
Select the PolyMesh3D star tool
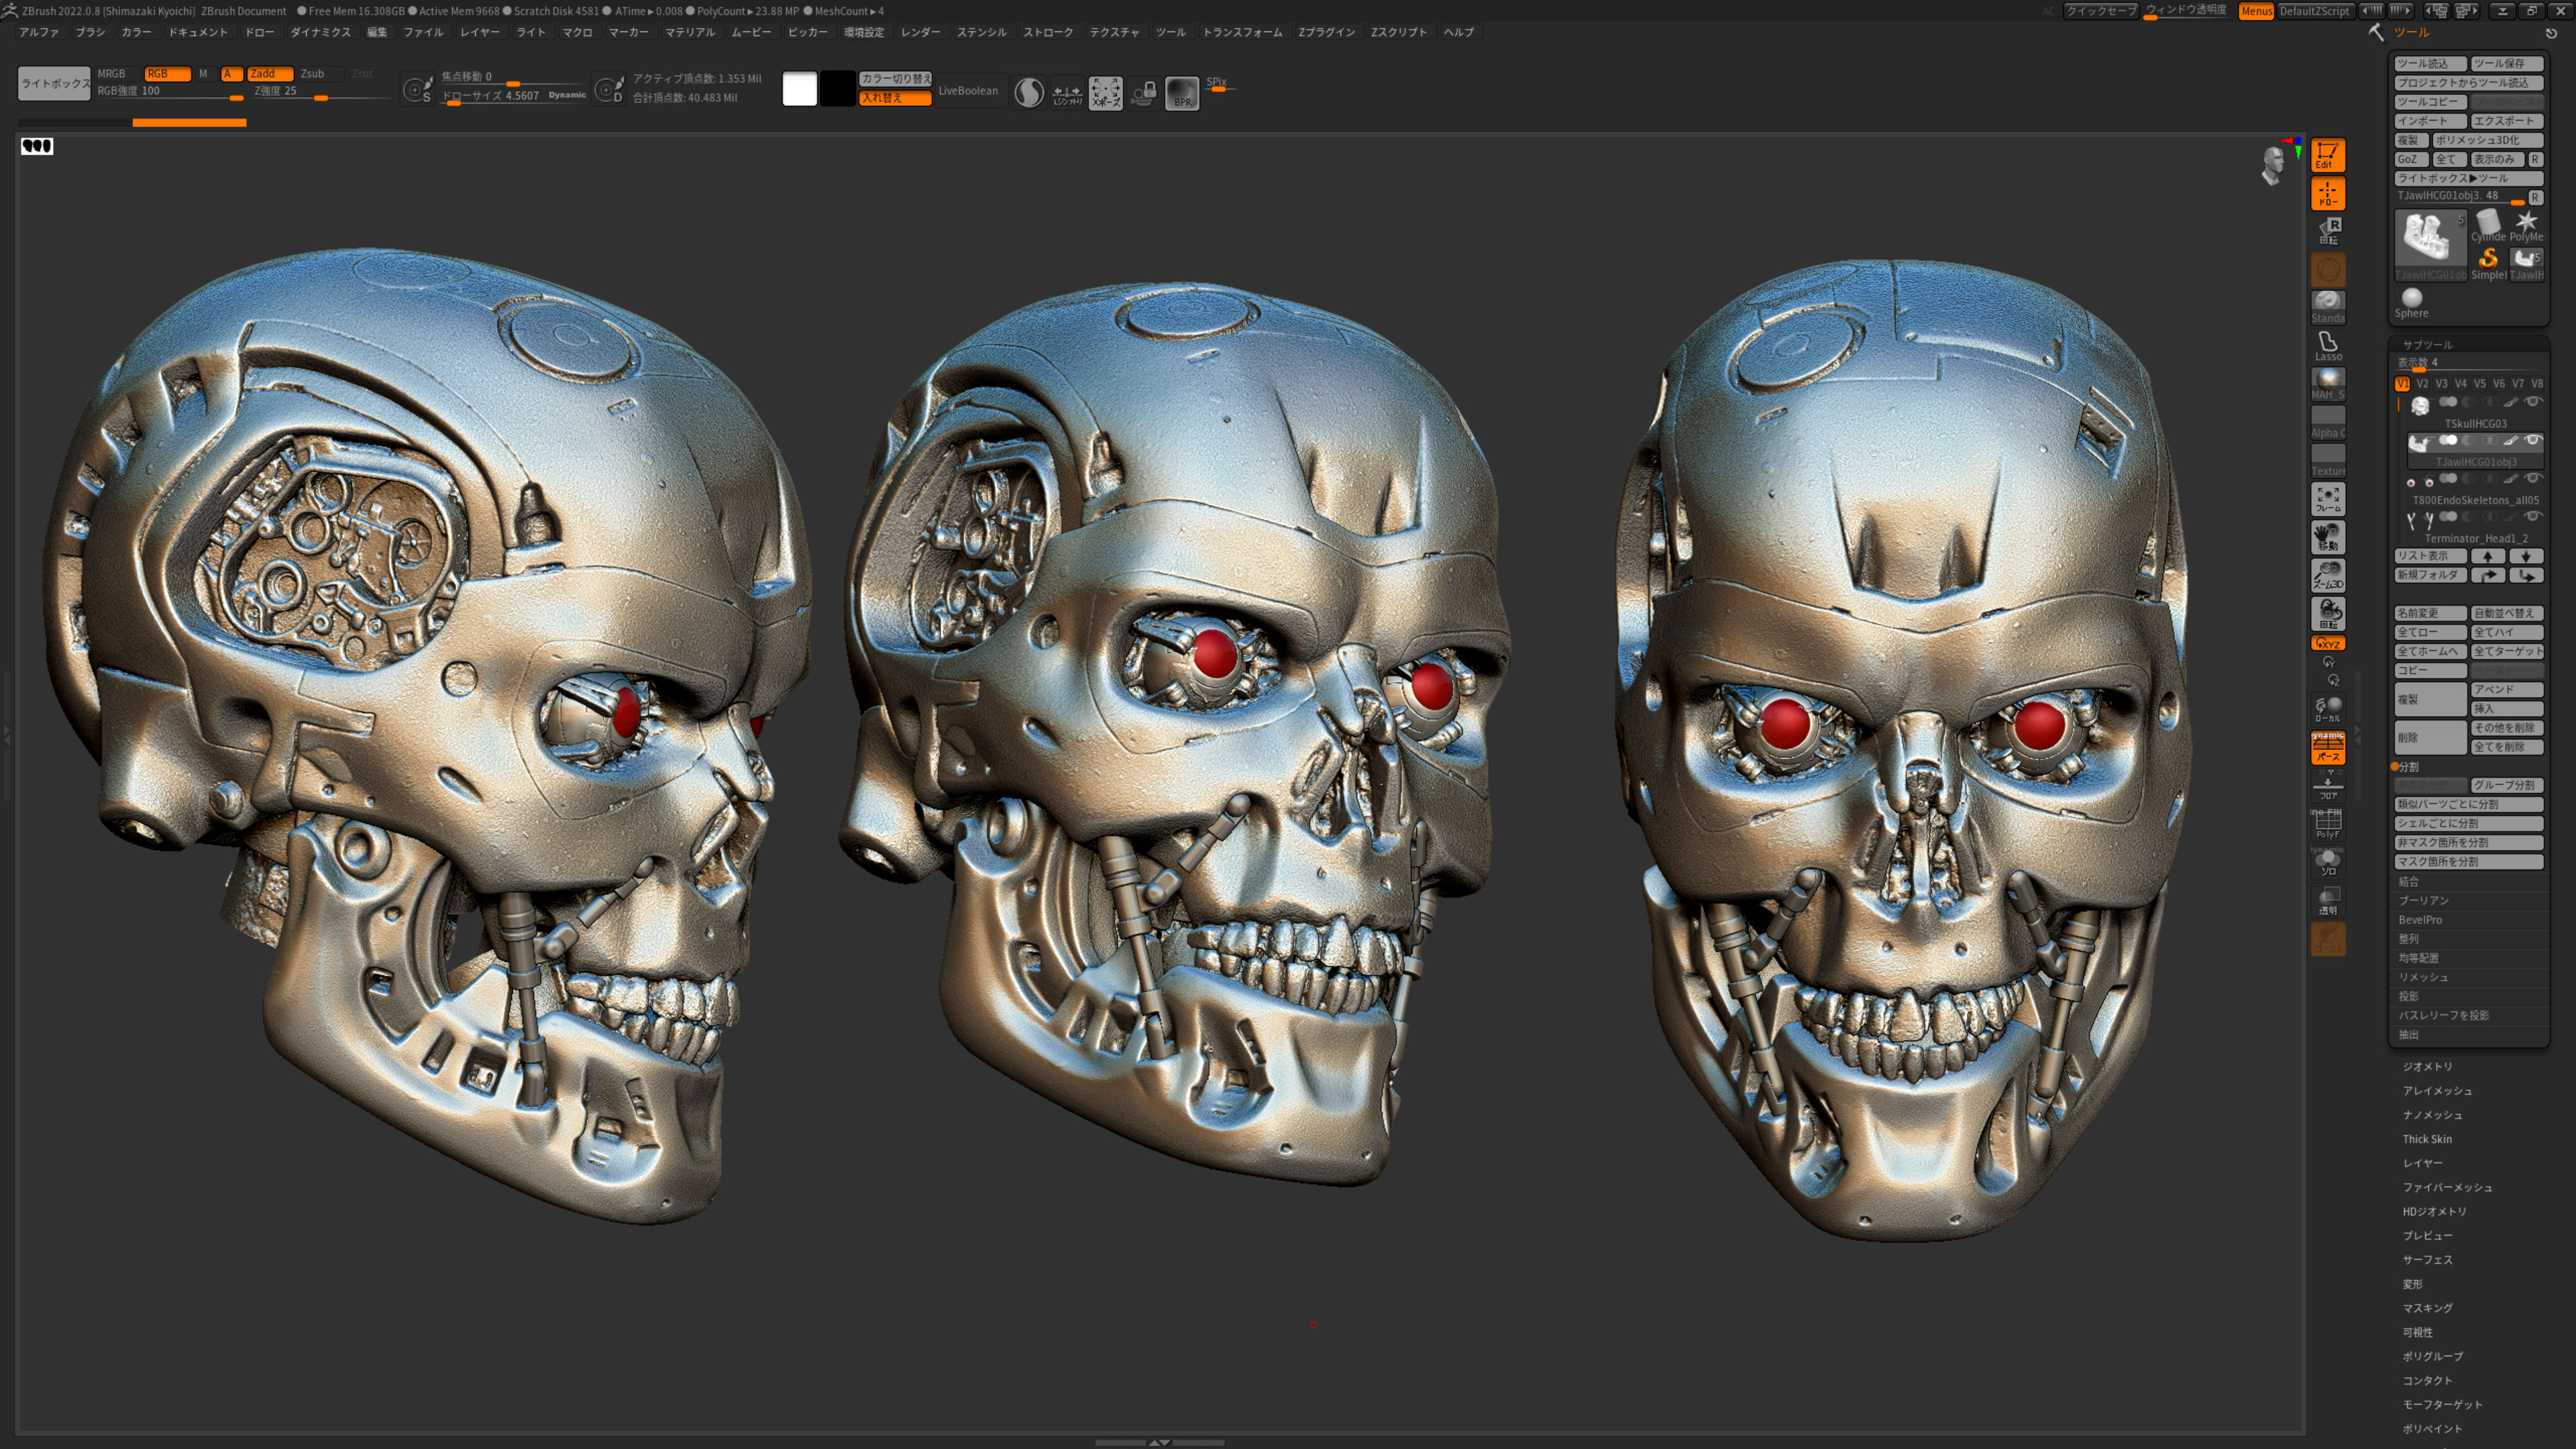(2526, 226)
